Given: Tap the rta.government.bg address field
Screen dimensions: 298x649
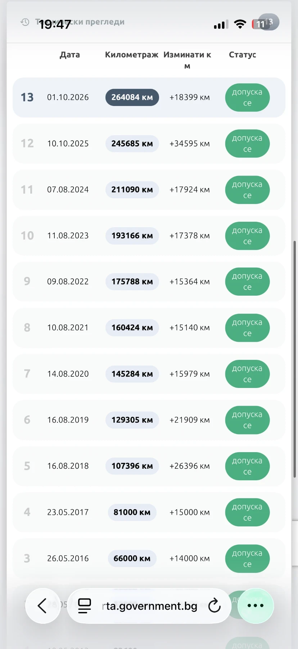Looking at the screenshot, I should (x=149, y=606).
